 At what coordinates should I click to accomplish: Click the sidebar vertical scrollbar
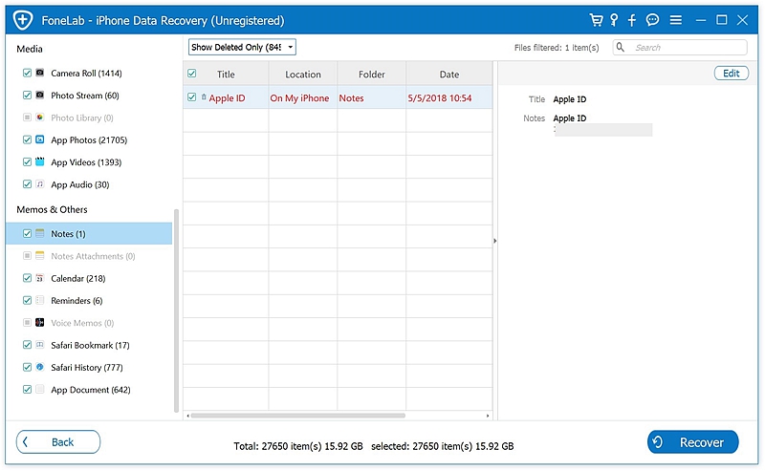click(176, 310)
